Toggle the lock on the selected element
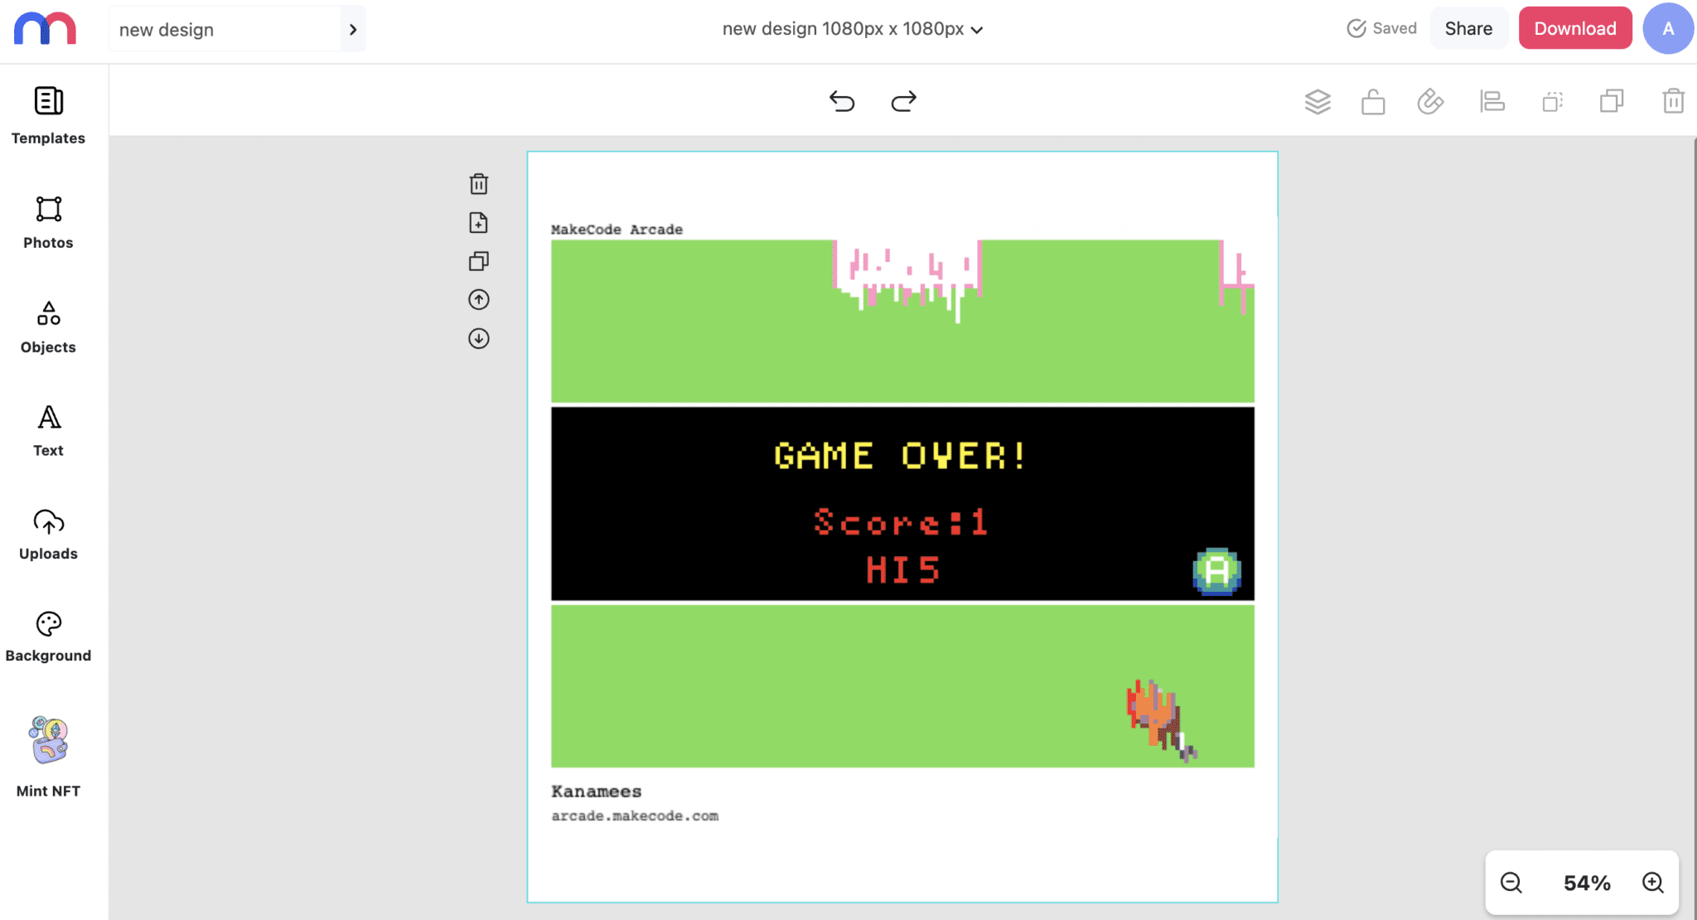Image resolution: width=1697 pixels, height=920 pixels. 1372,101
